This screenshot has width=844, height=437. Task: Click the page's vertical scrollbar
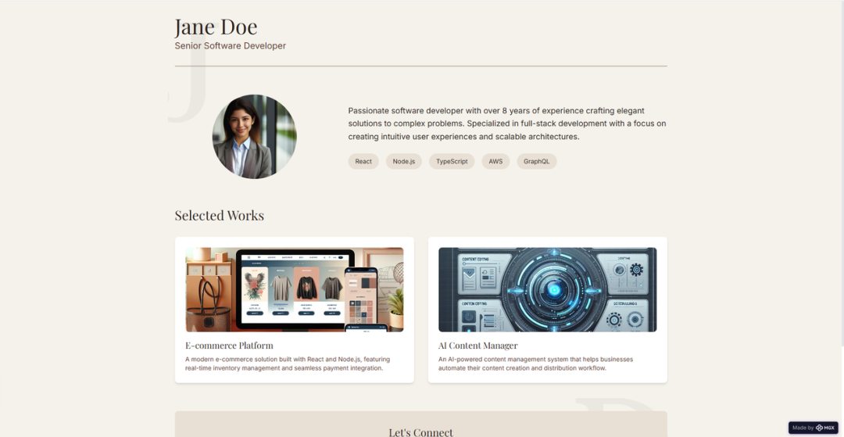click(842, 175)
